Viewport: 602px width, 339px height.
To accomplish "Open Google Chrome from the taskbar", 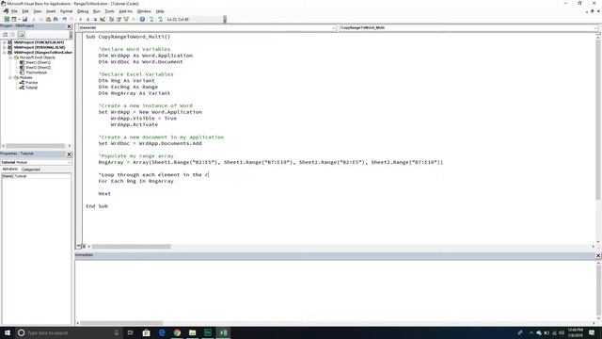I will [177, 332].
